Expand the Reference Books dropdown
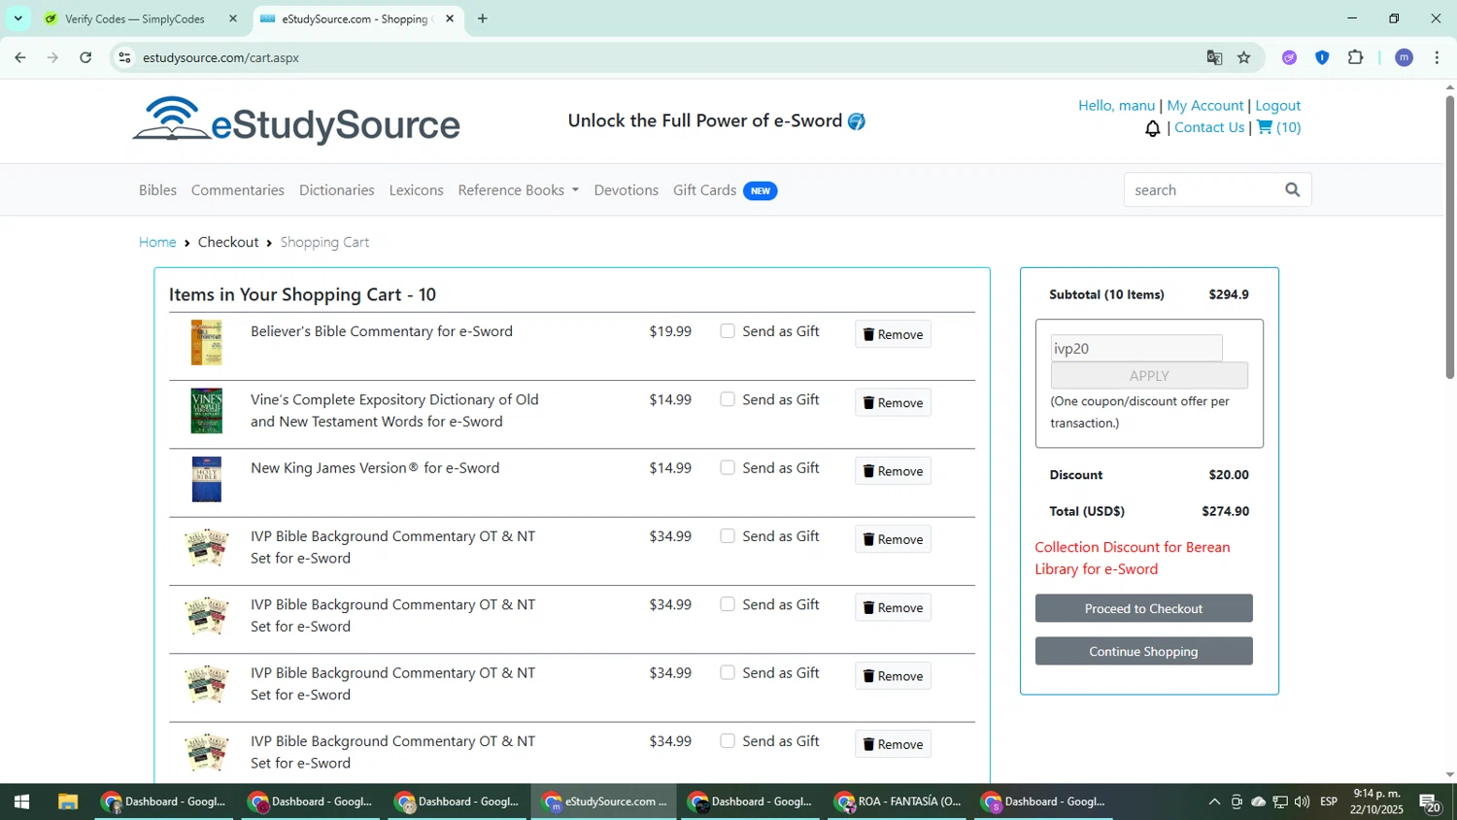This screenshot has height=820, width=1457. (518, 189)
